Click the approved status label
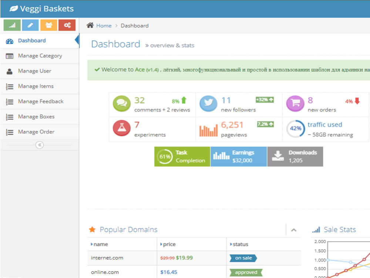The image size is (370, 278). click(x=246, y=272)
